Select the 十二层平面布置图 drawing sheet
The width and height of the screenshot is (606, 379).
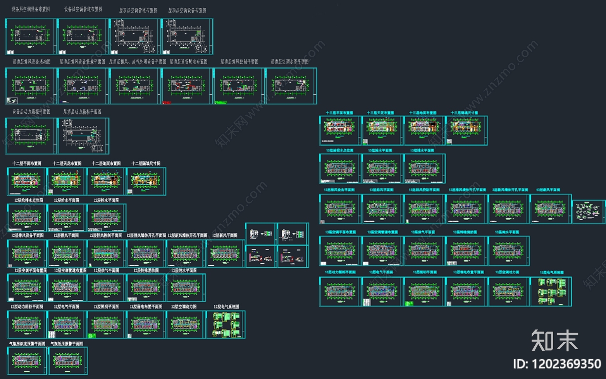(x=27, y=181)
